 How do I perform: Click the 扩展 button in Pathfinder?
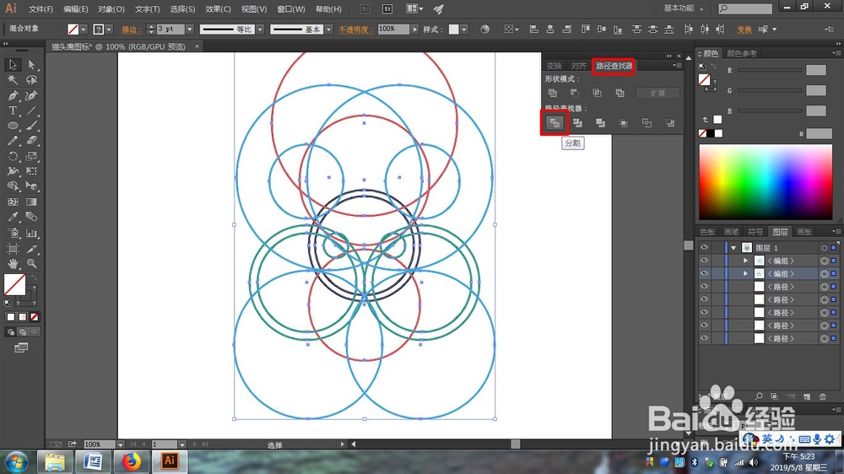coord(657,93)
